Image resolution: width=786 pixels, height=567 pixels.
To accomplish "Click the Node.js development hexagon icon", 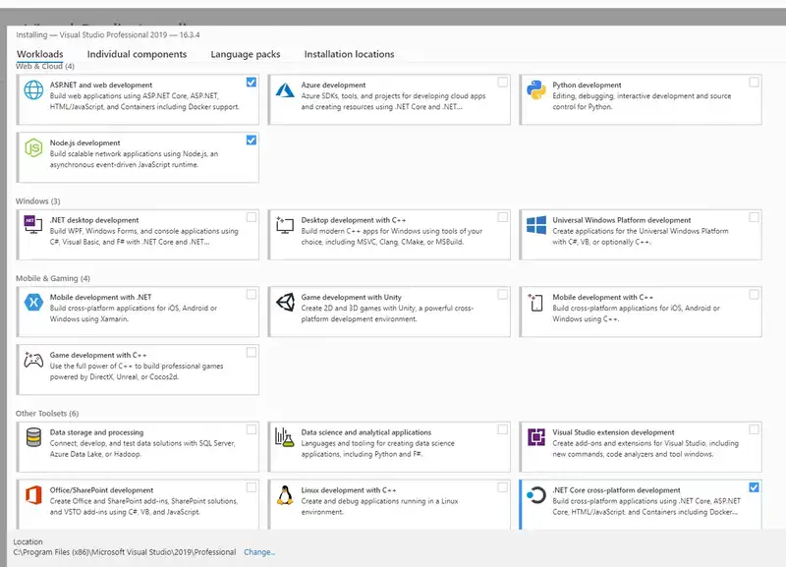I will click(33, 147).
